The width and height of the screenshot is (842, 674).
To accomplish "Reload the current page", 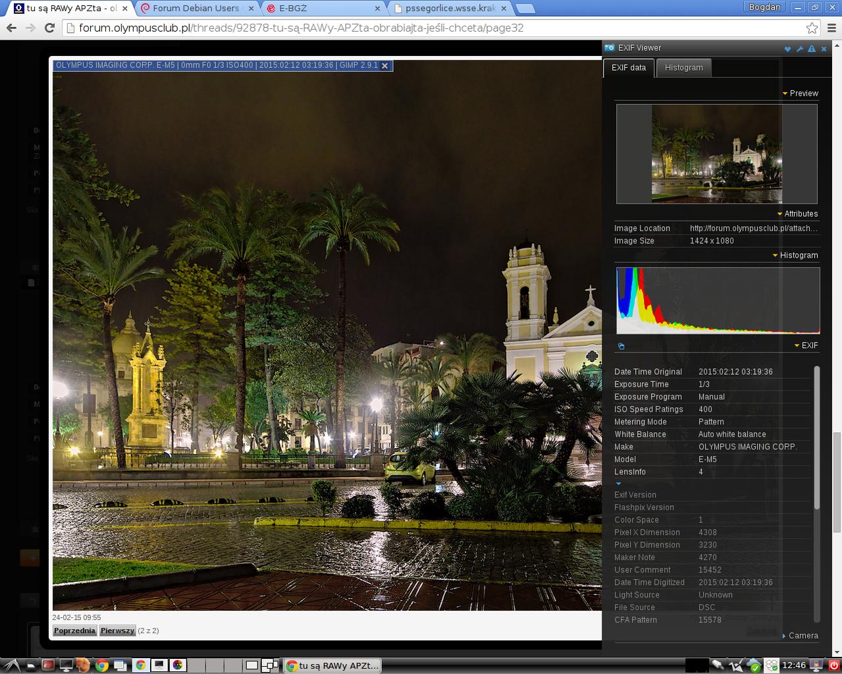I will tap(49, 28).
